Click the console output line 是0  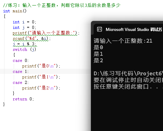[98, 47]
